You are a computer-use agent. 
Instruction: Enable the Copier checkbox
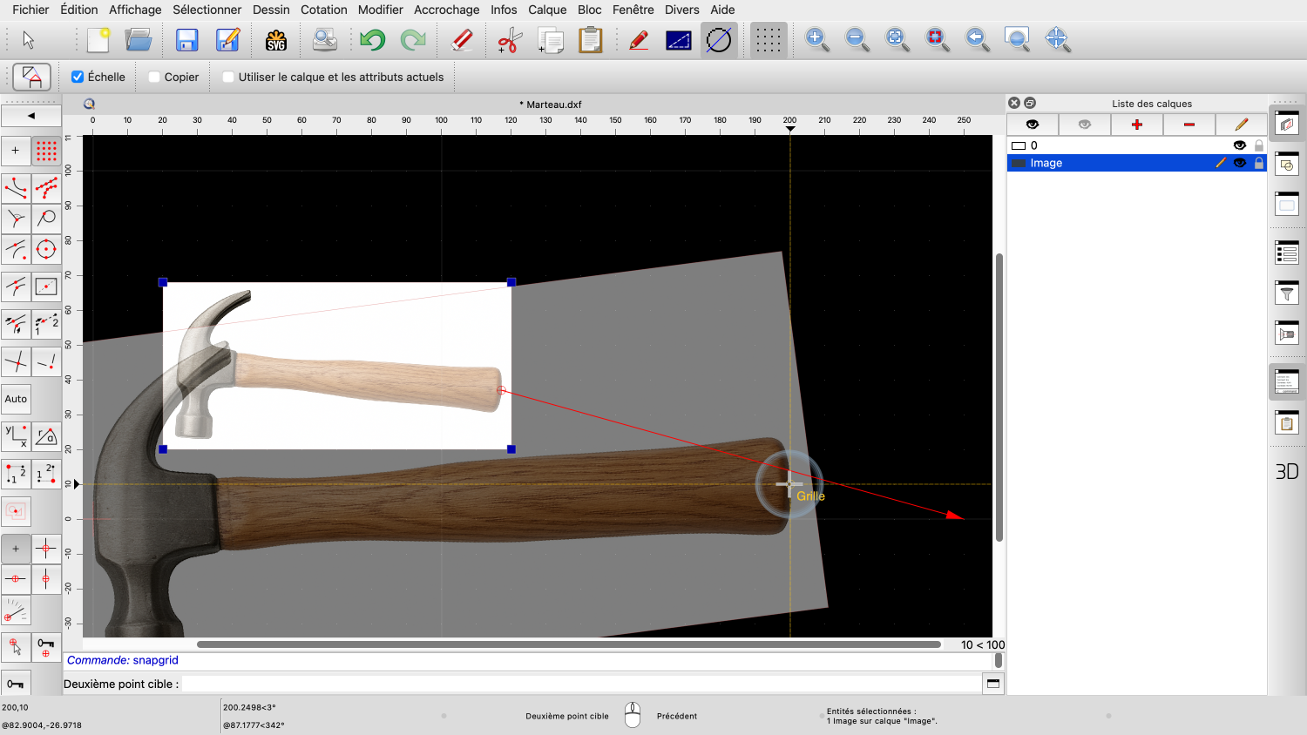[x=154, y=77]
